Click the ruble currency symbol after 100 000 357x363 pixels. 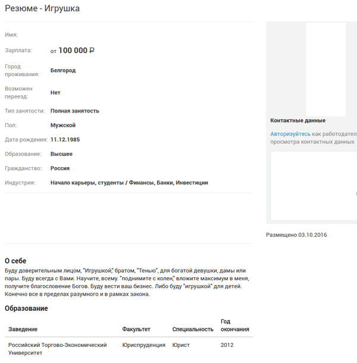pos(92,51)
